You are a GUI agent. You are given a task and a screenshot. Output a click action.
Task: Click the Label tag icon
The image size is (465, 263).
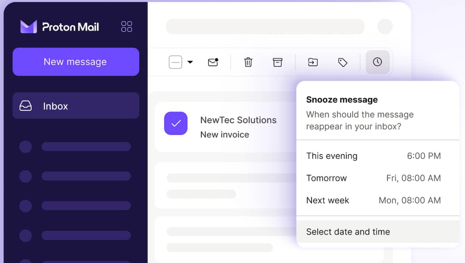(x=342, y=62)
